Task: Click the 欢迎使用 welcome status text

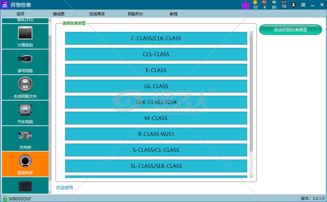Action: tap(64, 188)
